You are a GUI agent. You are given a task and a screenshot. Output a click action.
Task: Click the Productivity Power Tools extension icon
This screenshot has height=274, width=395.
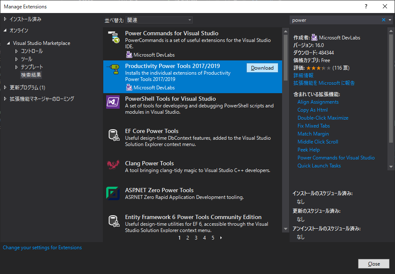113,70
